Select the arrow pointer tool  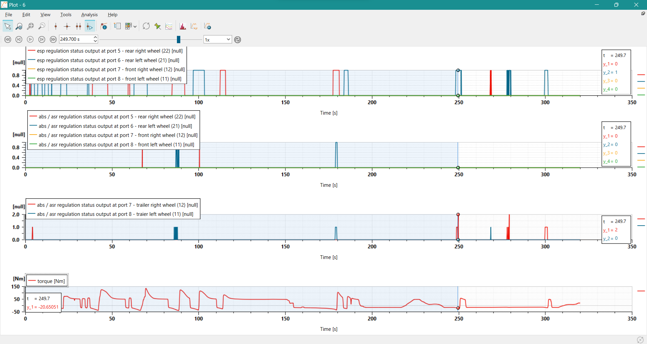pos(7,26)
